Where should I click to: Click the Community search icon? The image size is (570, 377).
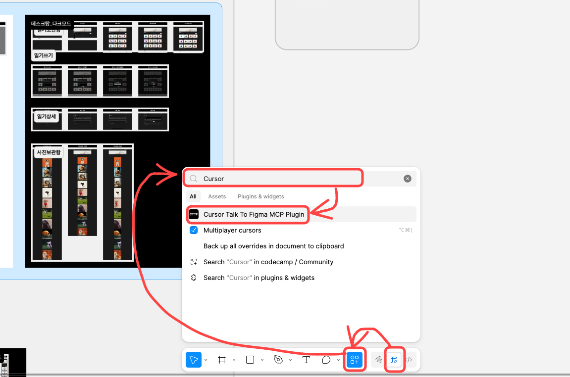point(194,262)
